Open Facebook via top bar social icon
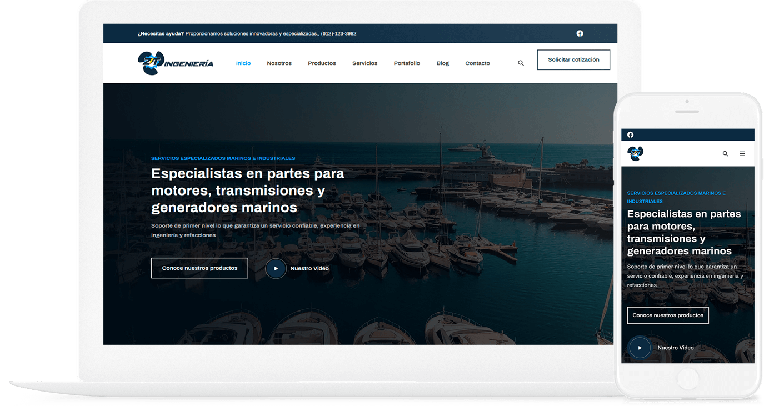The image size is (764, 406). pos(580,33)
